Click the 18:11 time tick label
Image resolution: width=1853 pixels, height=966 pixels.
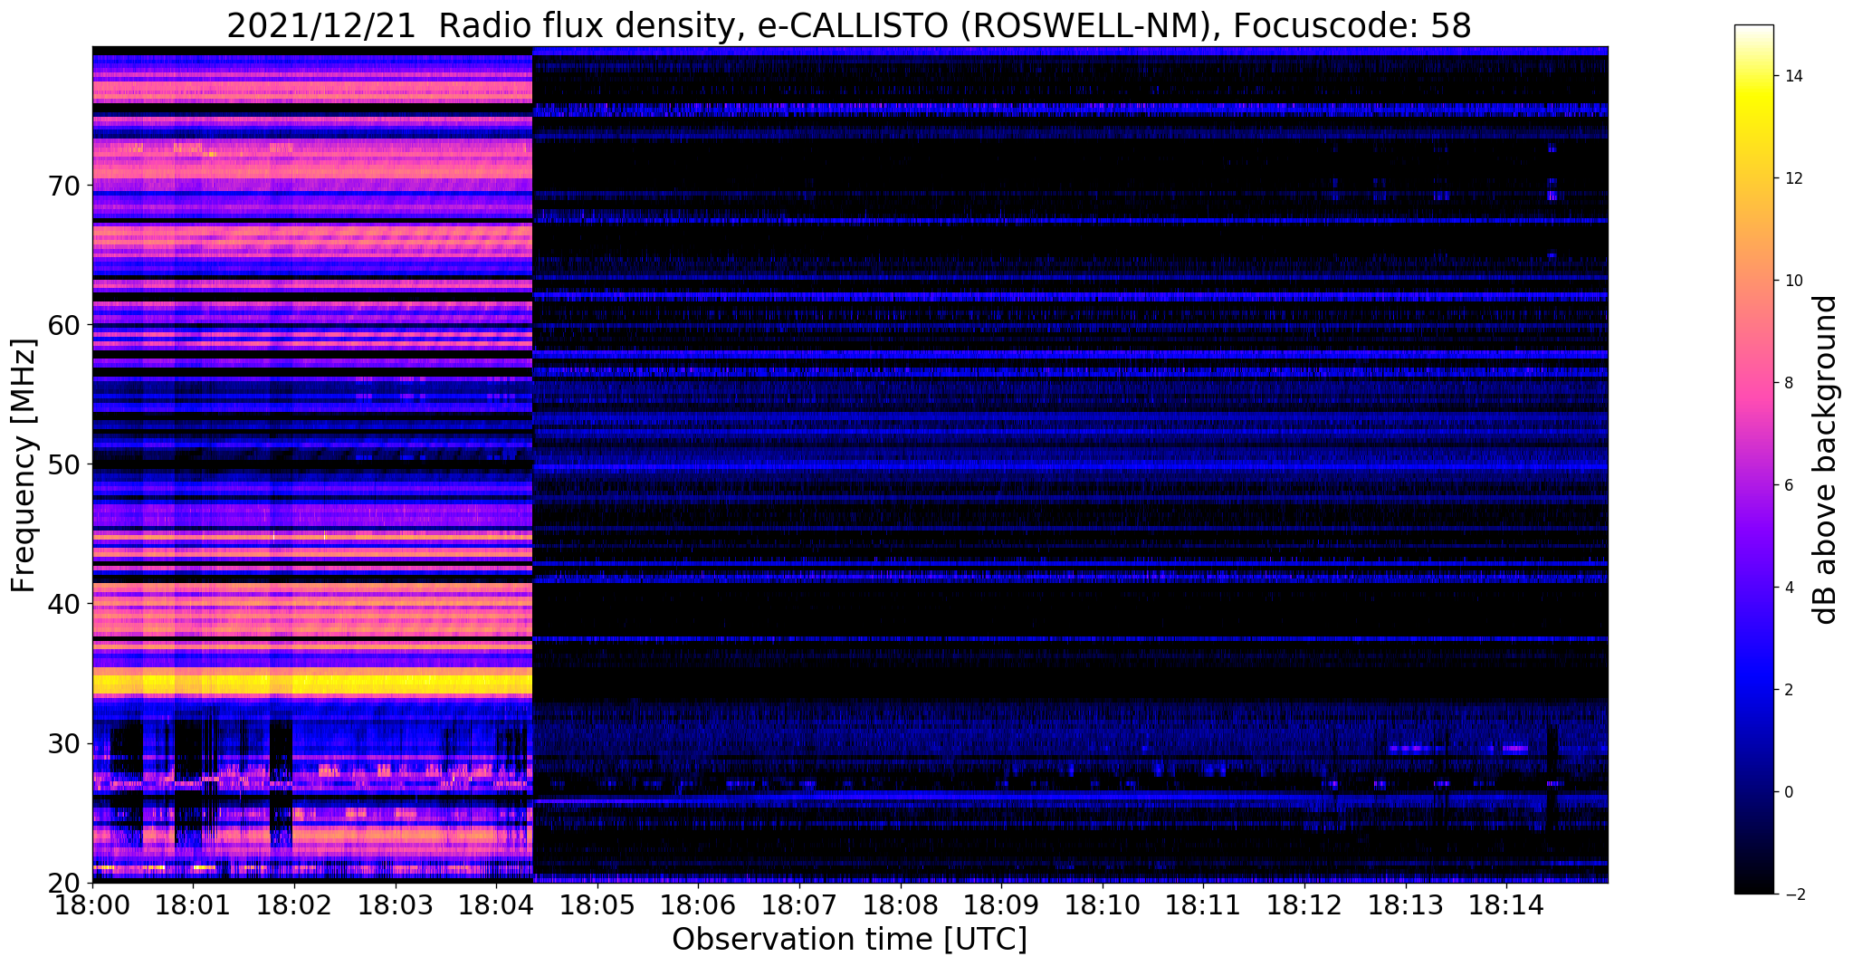[1203, 904]
